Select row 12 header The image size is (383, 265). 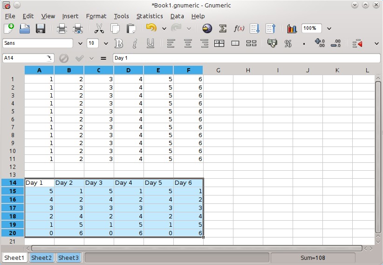coord(13,167)
